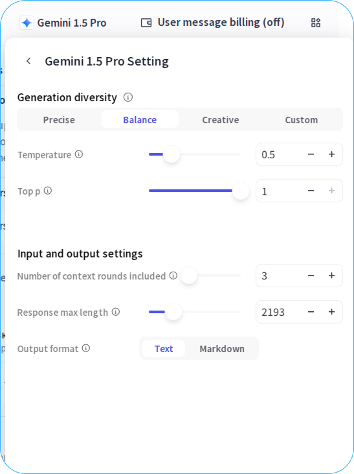Click the context rounds slider handle
The image size is (354, 474).
click(189, 276)
